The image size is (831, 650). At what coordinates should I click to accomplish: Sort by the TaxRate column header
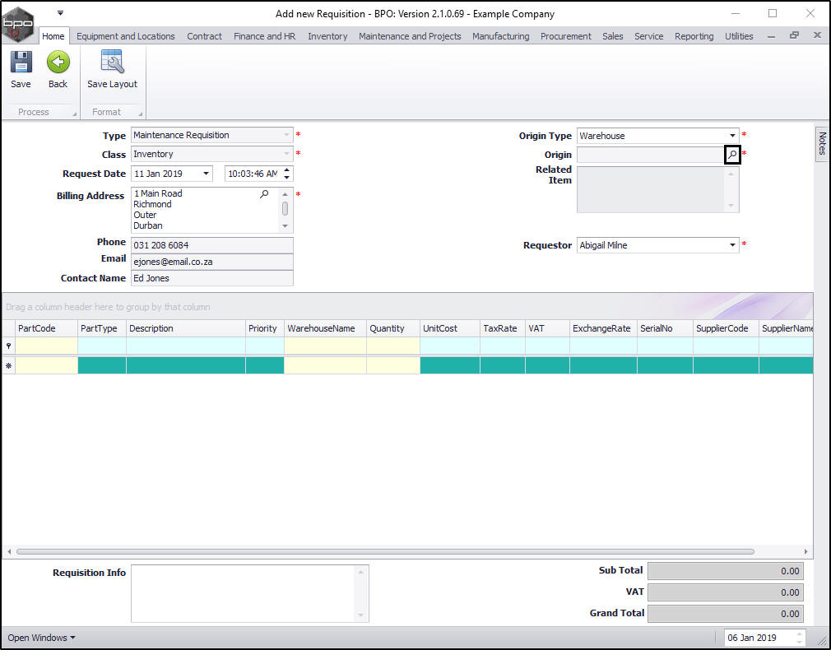(x=503, y=328)
